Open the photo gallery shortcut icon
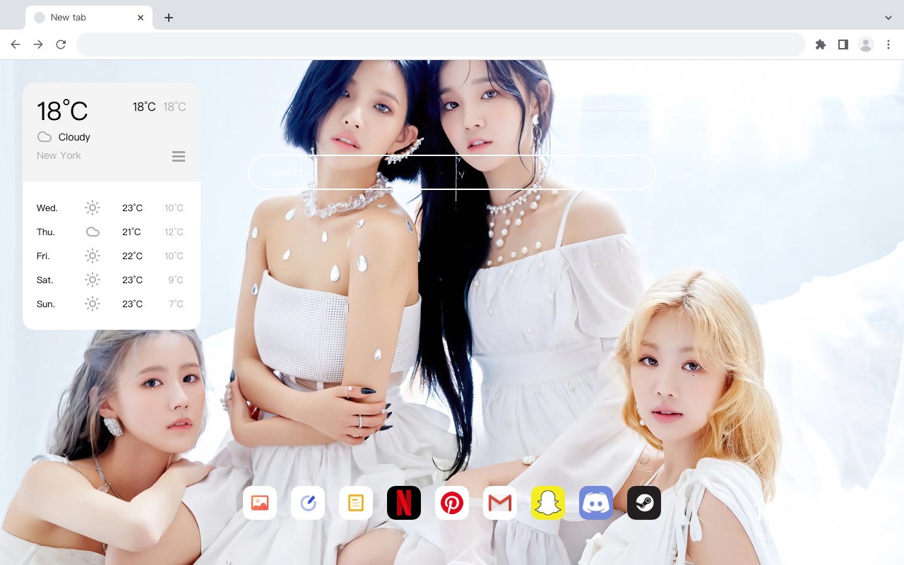 pyautogui.click(x=260, y=503)
